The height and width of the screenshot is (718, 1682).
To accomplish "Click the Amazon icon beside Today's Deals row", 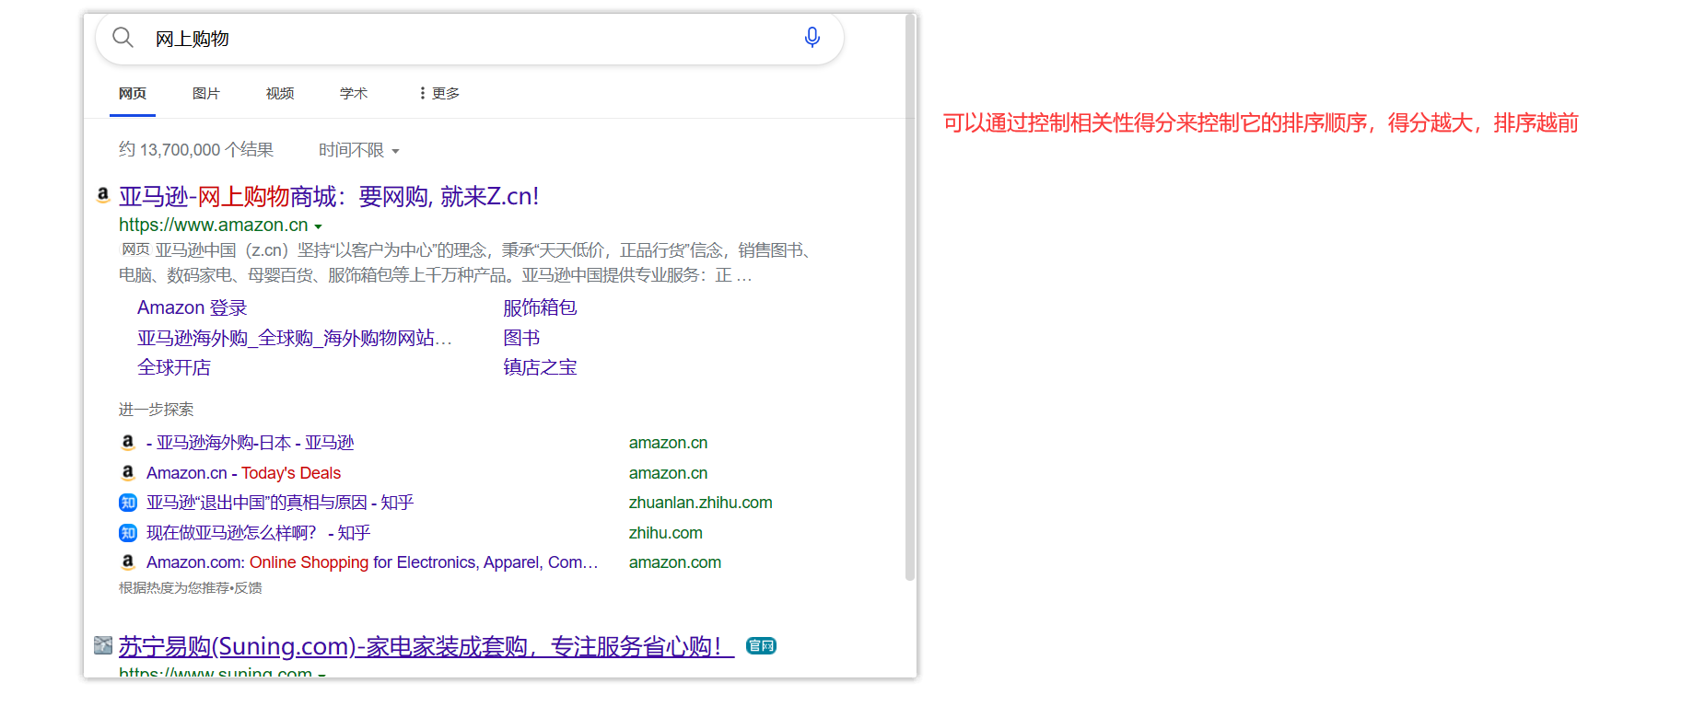I will point(128,473).
